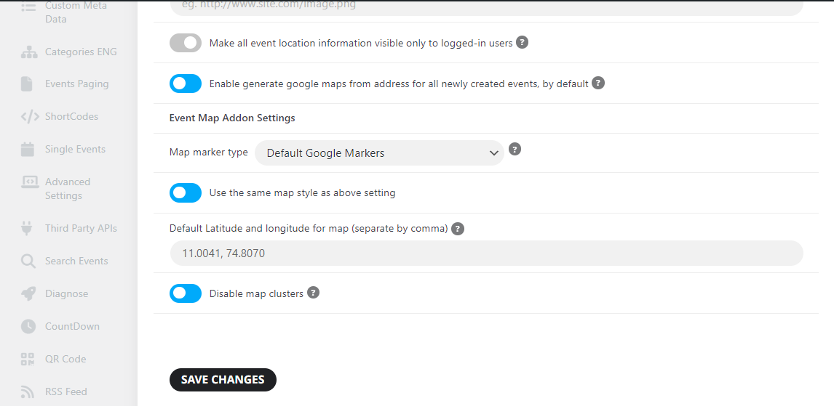
Task: Click the Categories ENG hierarchy icon
Action: tap(28, 52)
